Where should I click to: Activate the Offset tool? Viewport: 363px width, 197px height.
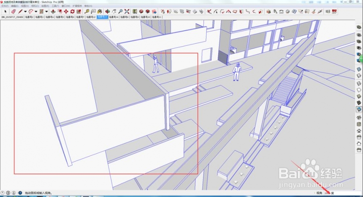[60, 11]
